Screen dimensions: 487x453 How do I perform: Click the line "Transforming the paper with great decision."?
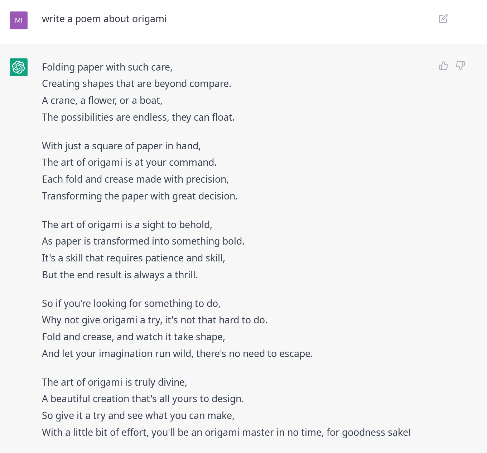pos(140,196)
